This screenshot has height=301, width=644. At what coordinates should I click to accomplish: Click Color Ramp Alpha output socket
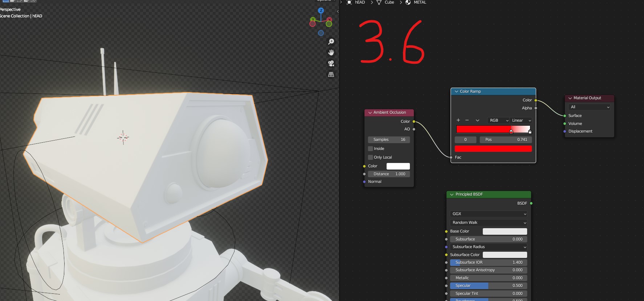click(536, 108)
